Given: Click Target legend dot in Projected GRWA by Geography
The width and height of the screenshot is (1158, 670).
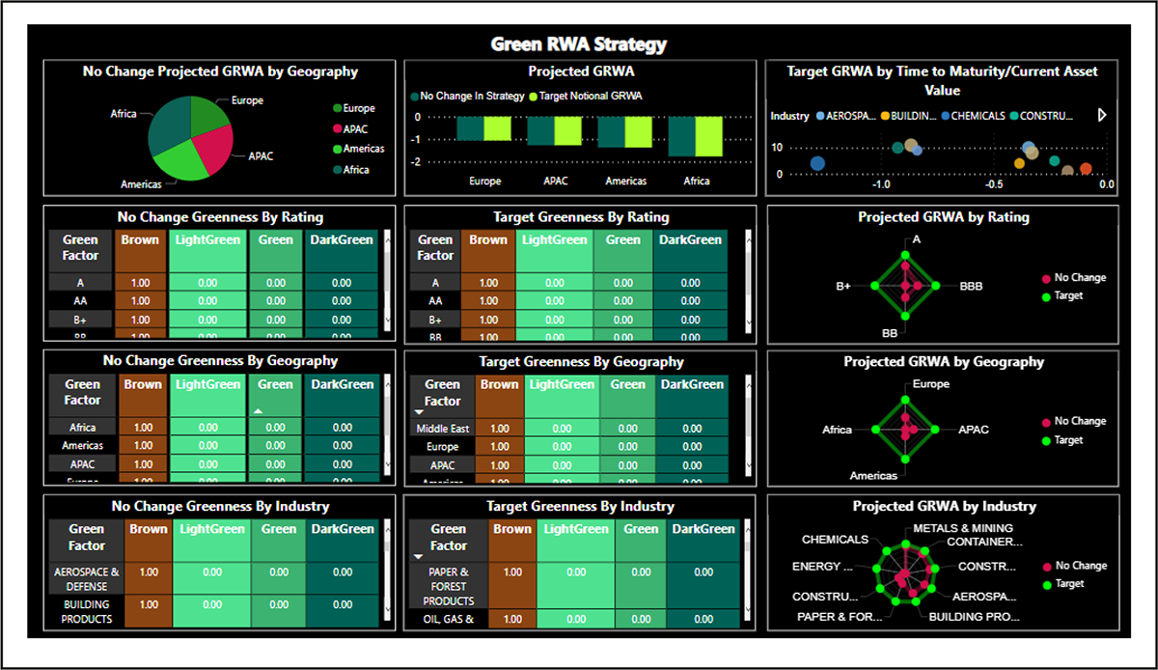Looking at the screenshot, I should pos(1046,440).
